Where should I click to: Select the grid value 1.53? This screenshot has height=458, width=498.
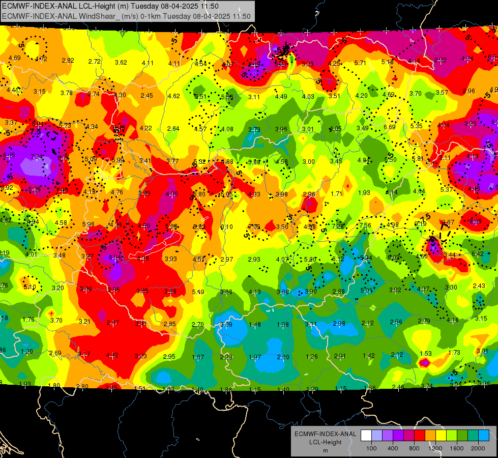coord(426,354)
